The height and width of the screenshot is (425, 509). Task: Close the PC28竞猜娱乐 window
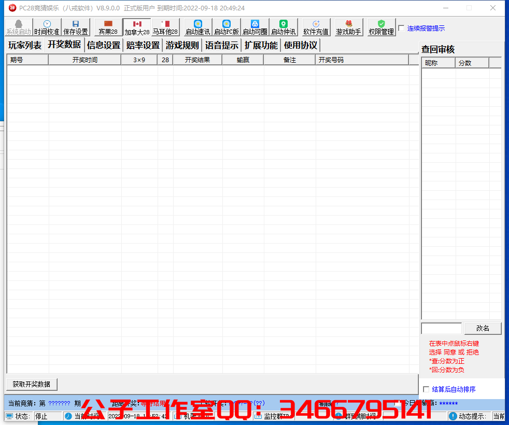click(x=493, y=8)
